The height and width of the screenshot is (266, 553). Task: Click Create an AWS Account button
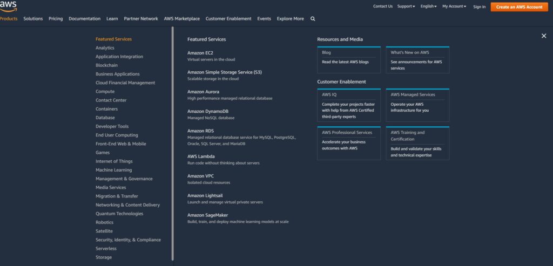tap(519, 6)
